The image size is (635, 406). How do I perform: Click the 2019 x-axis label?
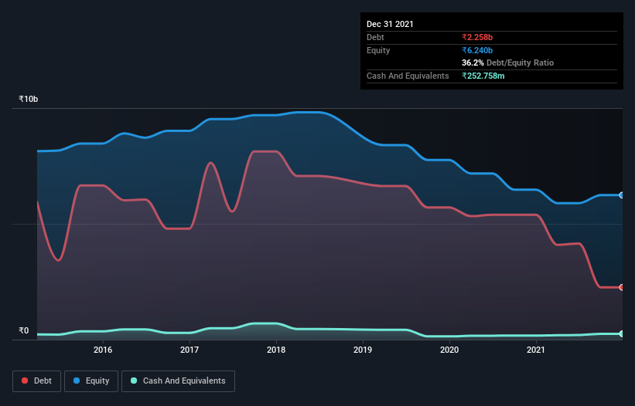click(x=363, y=350)
